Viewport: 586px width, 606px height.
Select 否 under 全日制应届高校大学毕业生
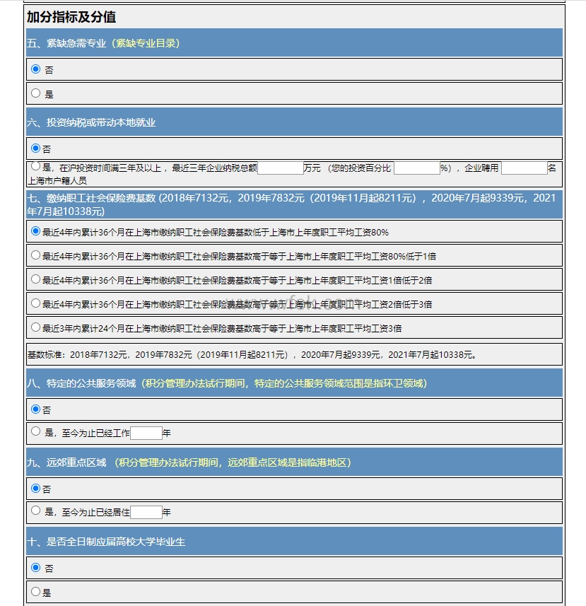click(36, 567)
